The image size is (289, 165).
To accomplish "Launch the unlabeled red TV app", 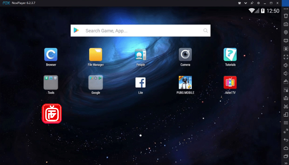I will (x=52, y=113).
